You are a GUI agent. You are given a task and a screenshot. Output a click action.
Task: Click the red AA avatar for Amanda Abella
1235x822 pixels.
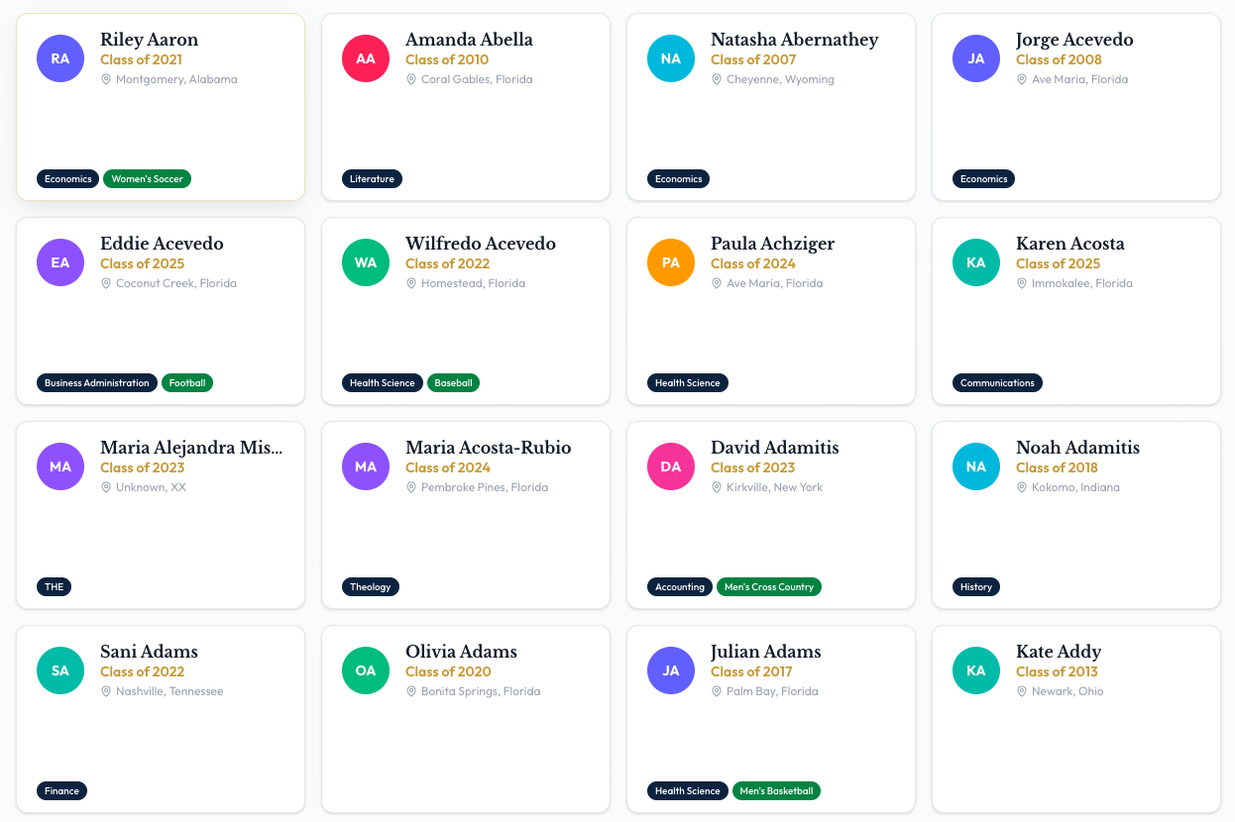[x=366, y=58]
